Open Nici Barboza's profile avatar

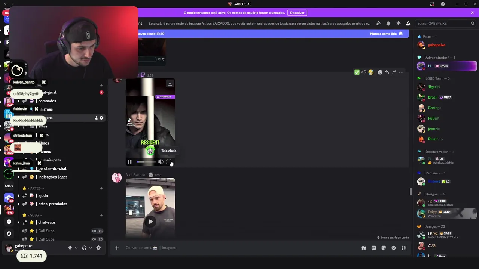point(117,177)
